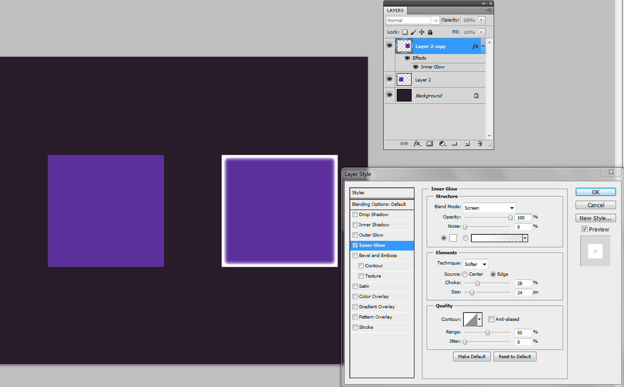Toggle visibility of all Effects
This screenshot has height=387, width=624.
407,58
